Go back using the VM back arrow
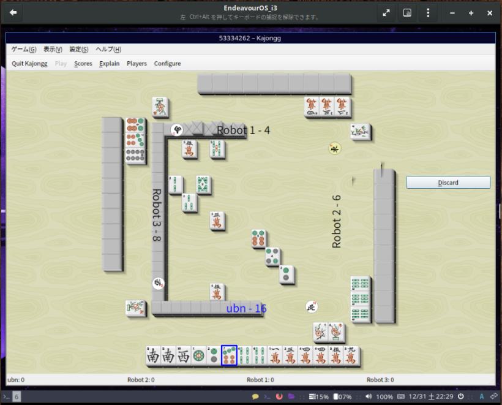Image resolution: width=502 pixels, height=405 pixels. coord(13,12)
